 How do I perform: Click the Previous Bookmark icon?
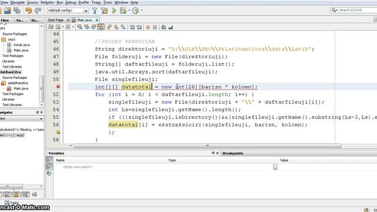110,27
